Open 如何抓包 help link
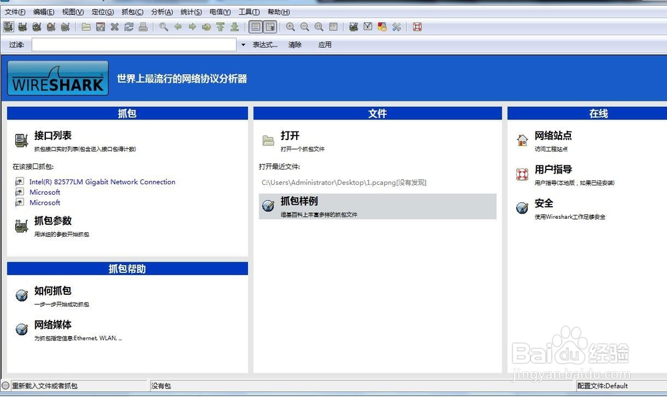The width and height of the screenshot is (667, 397). (x=53, y=291)
